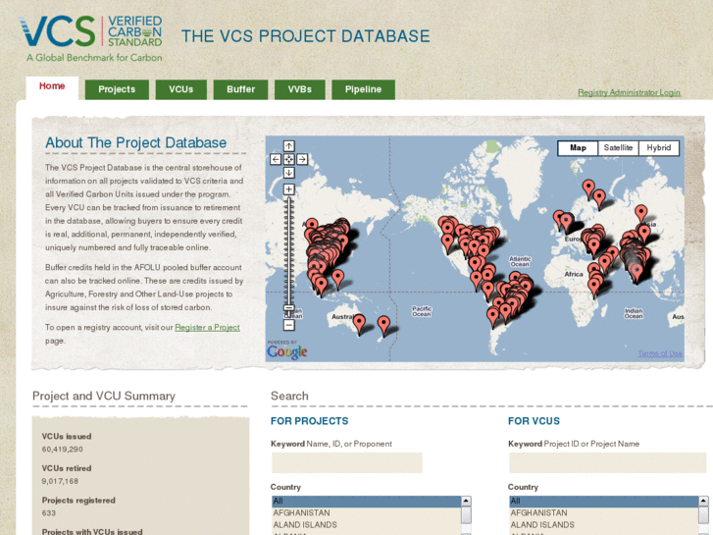
Task: Click the FOR PROJECTS heading
Action: click(309, 421)
